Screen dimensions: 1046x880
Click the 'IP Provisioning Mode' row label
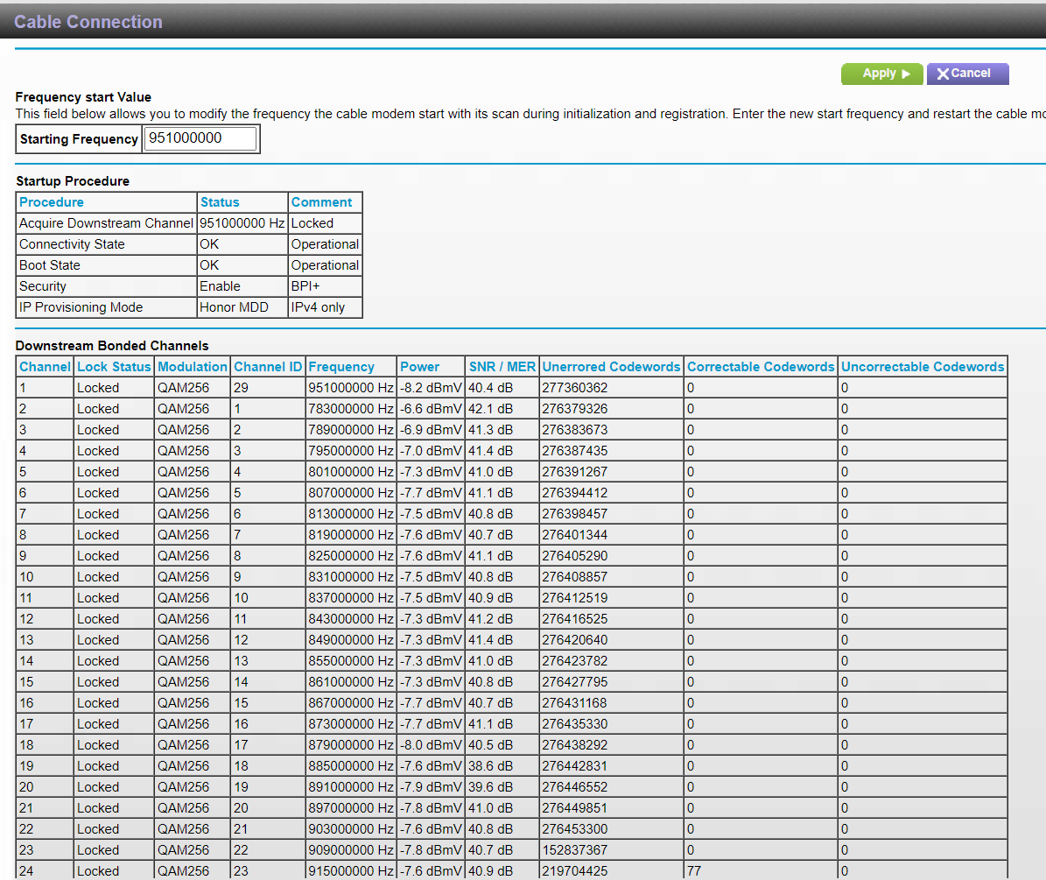click(81, 307)
